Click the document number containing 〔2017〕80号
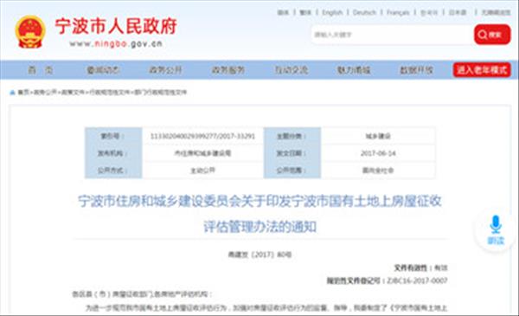The image size is (519, 316). click(259, 255)
